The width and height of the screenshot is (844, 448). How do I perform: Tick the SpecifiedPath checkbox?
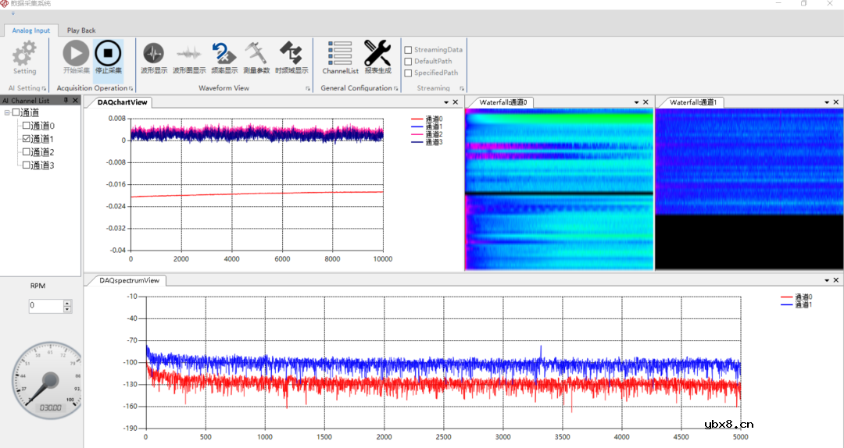coord(408,73)
